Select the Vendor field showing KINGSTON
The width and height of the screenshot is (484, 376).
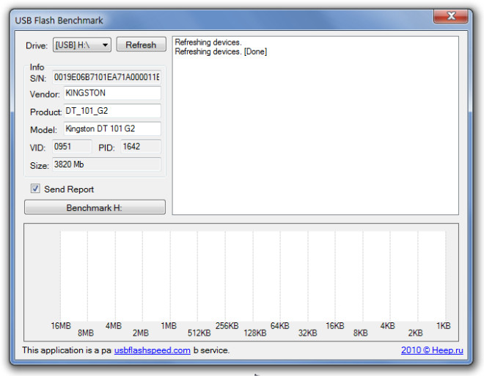click(x=111, y=93)
